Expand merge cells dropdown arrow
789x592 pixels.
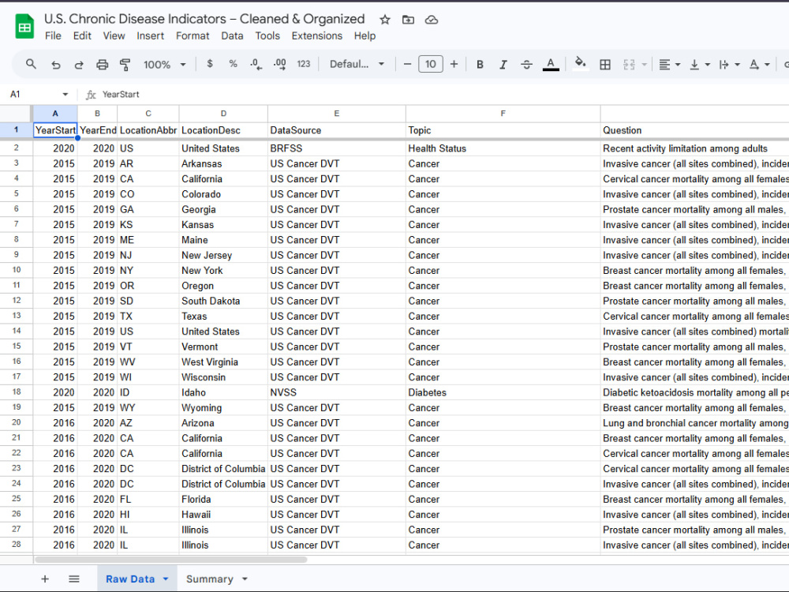click(x=644, y=65)
